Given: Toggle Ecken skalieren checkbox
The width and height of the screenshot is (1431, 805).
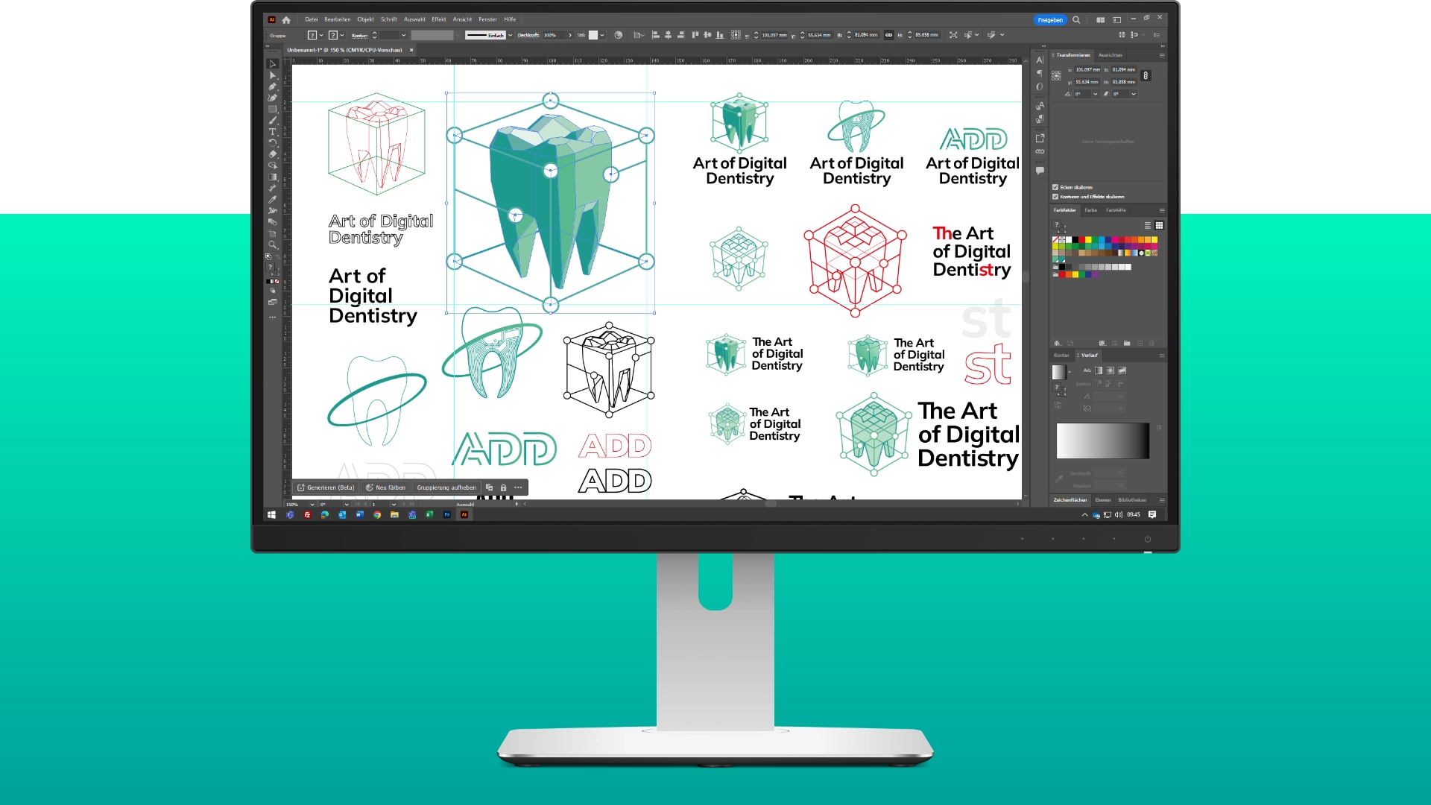Looking at the screenshot, I should [x=1055, y=187].
